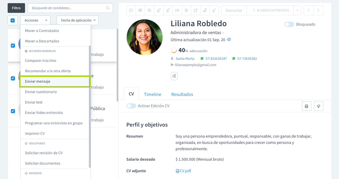This screenshot has height=179, width=339.
Task: Click the 40% adecuación progress circle
Action: click(x=174, y=50)
